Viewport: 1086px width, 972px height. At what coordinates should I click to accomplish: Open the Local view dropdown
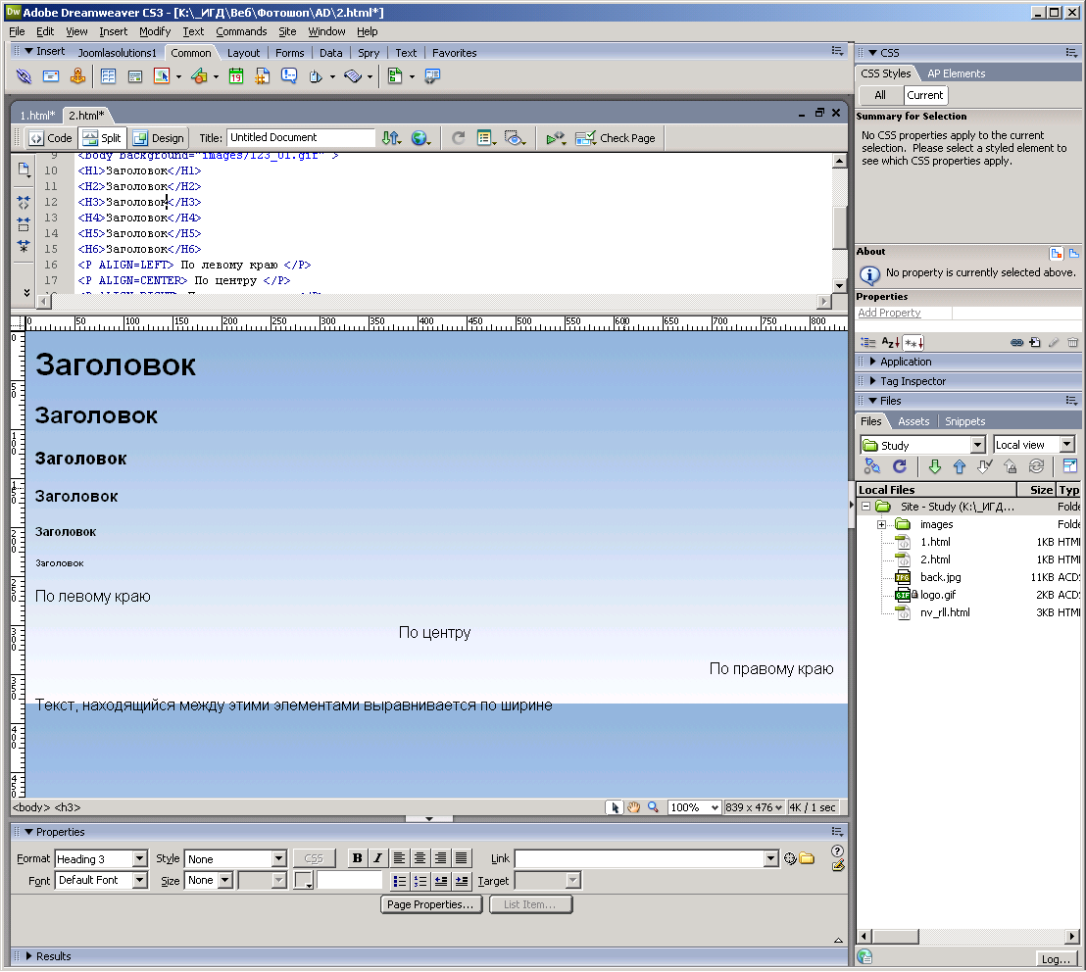(x=1033, y=445)
